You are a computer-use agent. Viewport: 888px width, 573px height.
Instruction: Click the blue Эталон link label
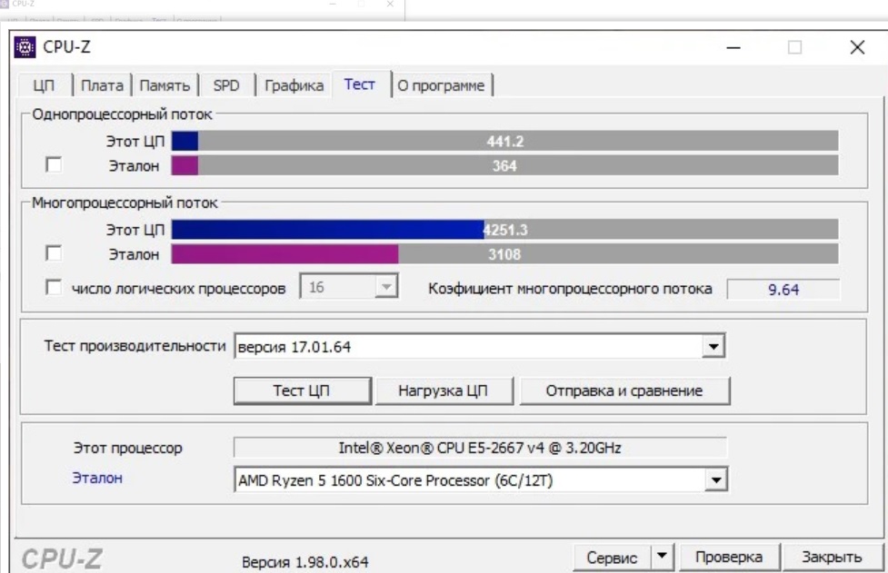(97, 478)
